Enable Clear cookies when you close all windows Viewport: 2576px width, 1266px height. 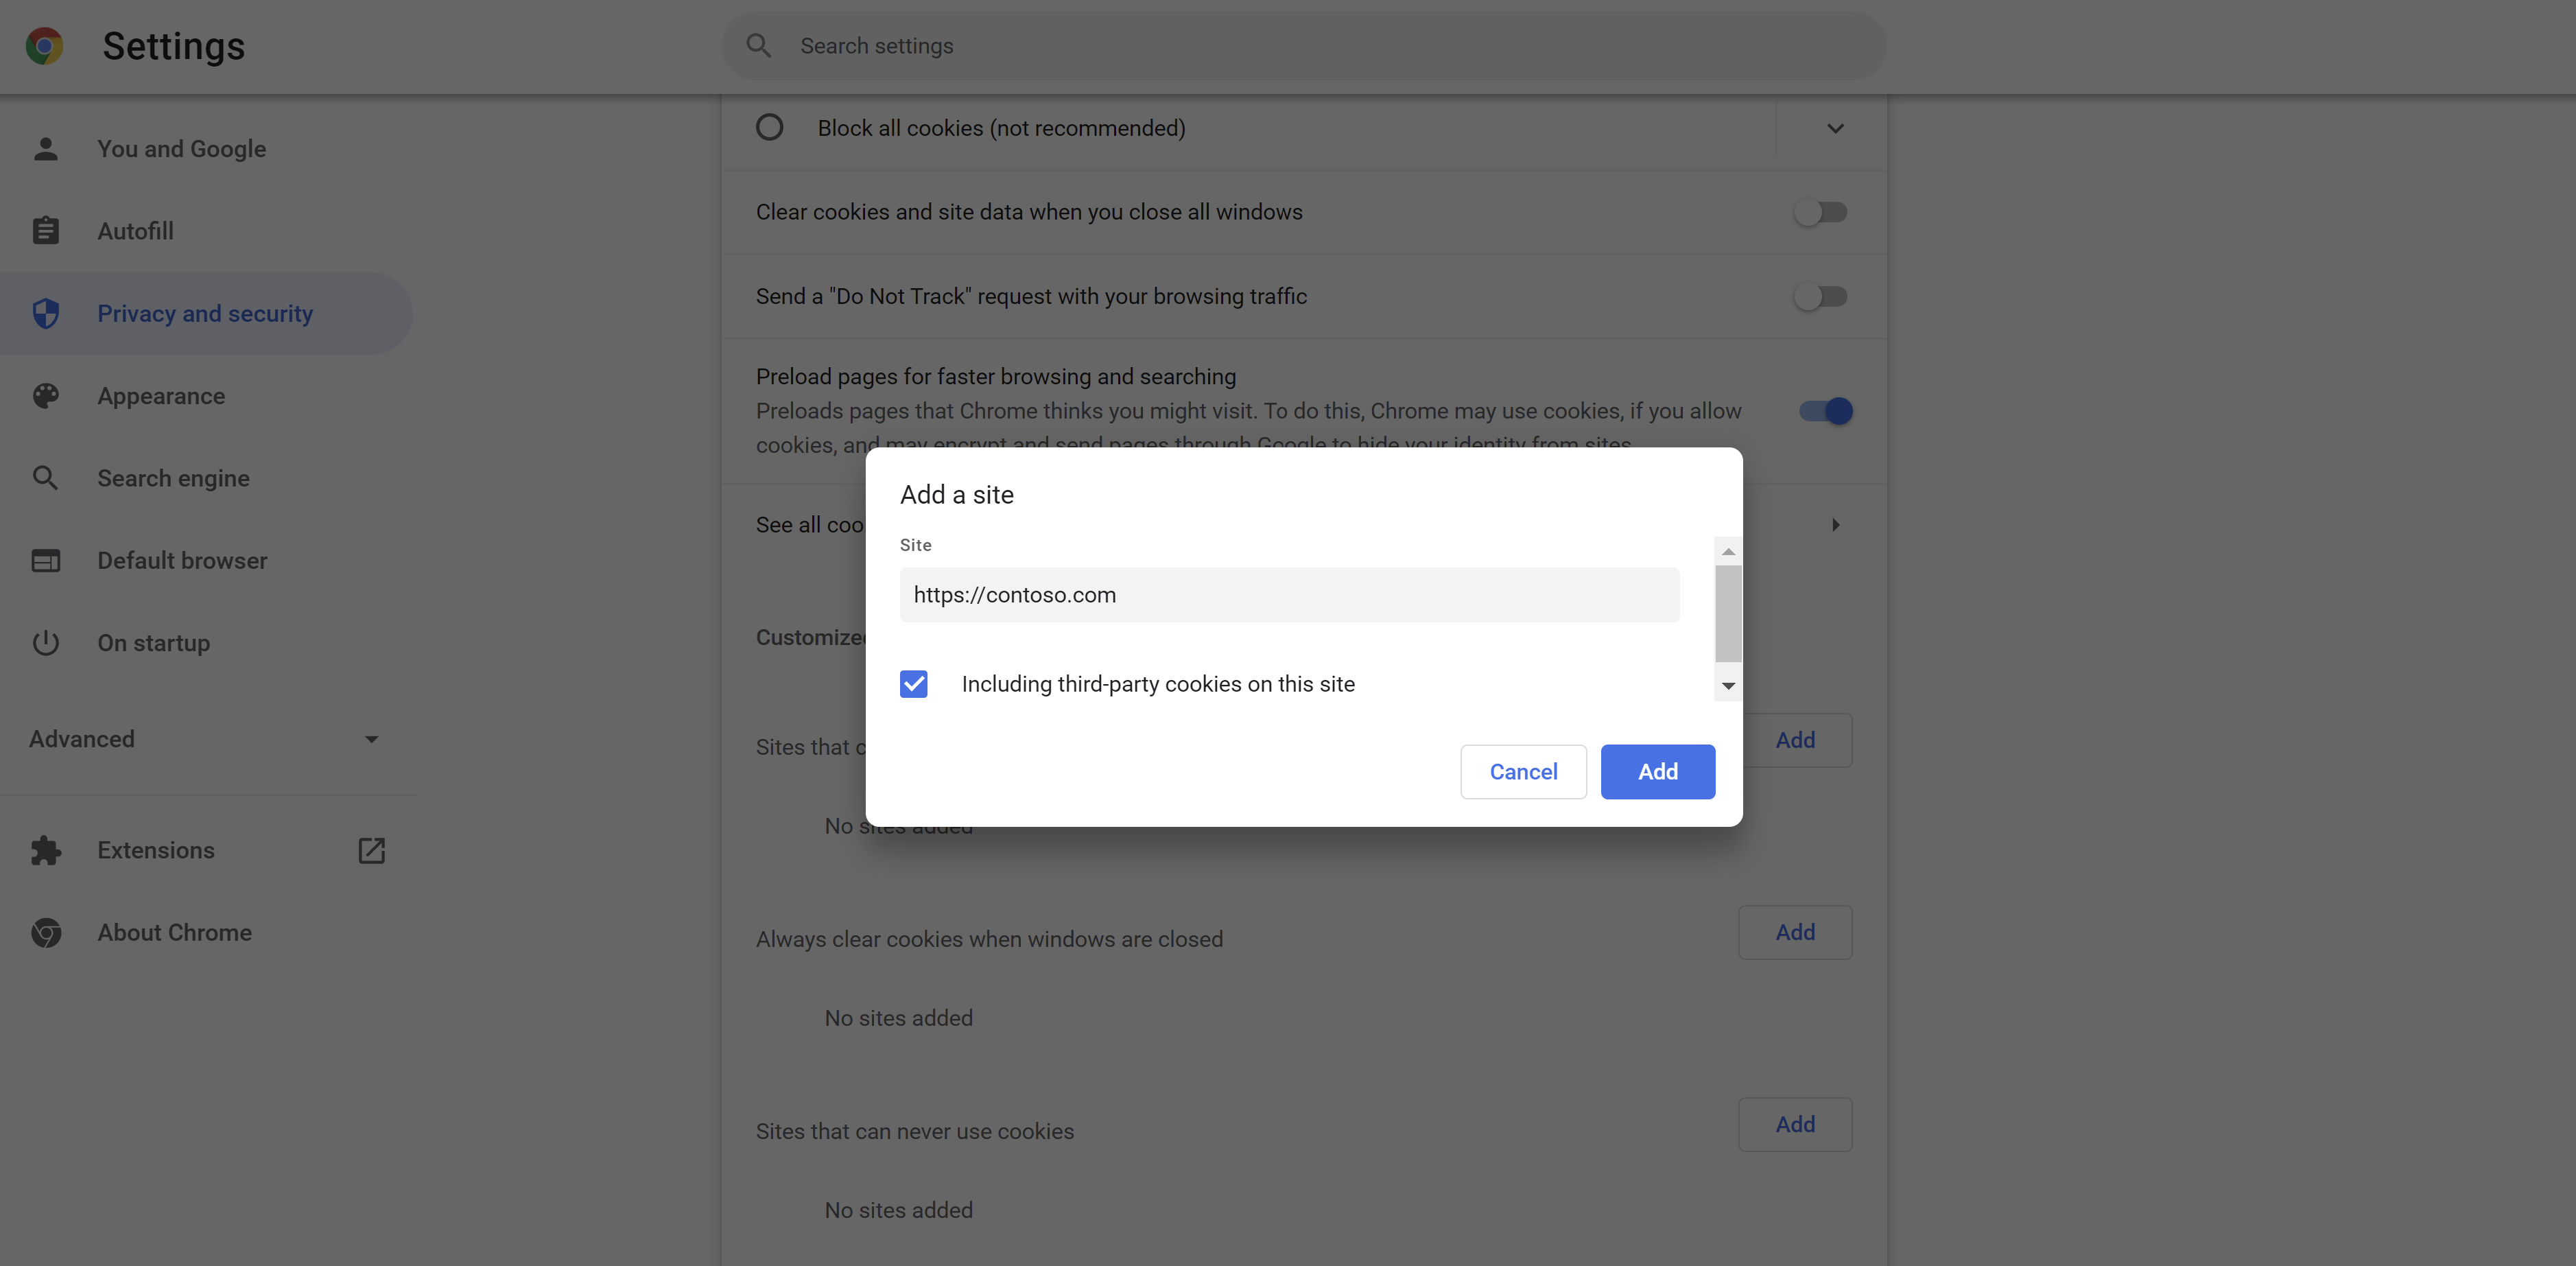(x=1820, y=212)
